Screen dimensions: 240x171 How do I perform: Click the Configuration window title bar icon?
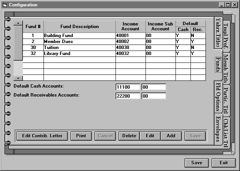click(4, 5)
